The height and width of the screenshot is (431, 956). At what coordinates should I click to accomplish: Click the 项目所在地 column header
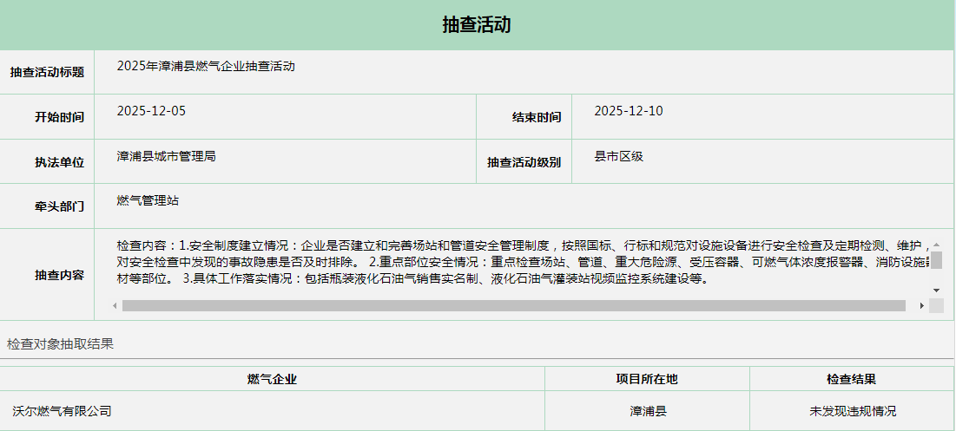(x=647, y=379)
